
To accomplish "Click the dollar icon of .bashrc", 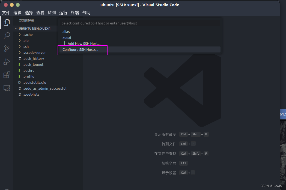I will [x=19, y=70].
